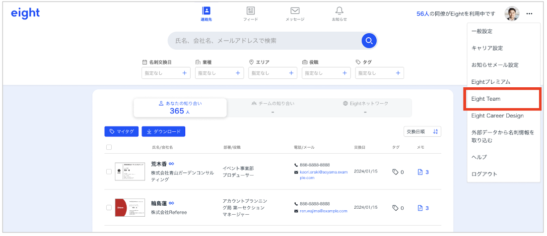
Task: Expand the 業種 filter field
Action: [x=220, y=73]
